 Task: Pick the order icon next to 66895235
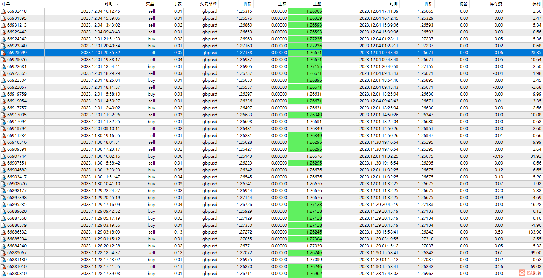click(3, 205)
